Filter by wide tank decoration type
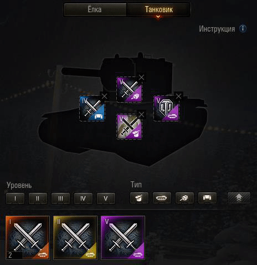Viewport: 257px width, 265px height. [x=207, y=198]
